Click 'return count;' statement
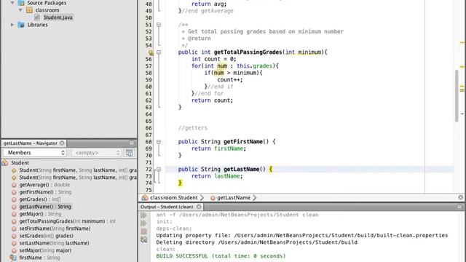Screen dimensions: 466x262 click(x=212, y=100)
